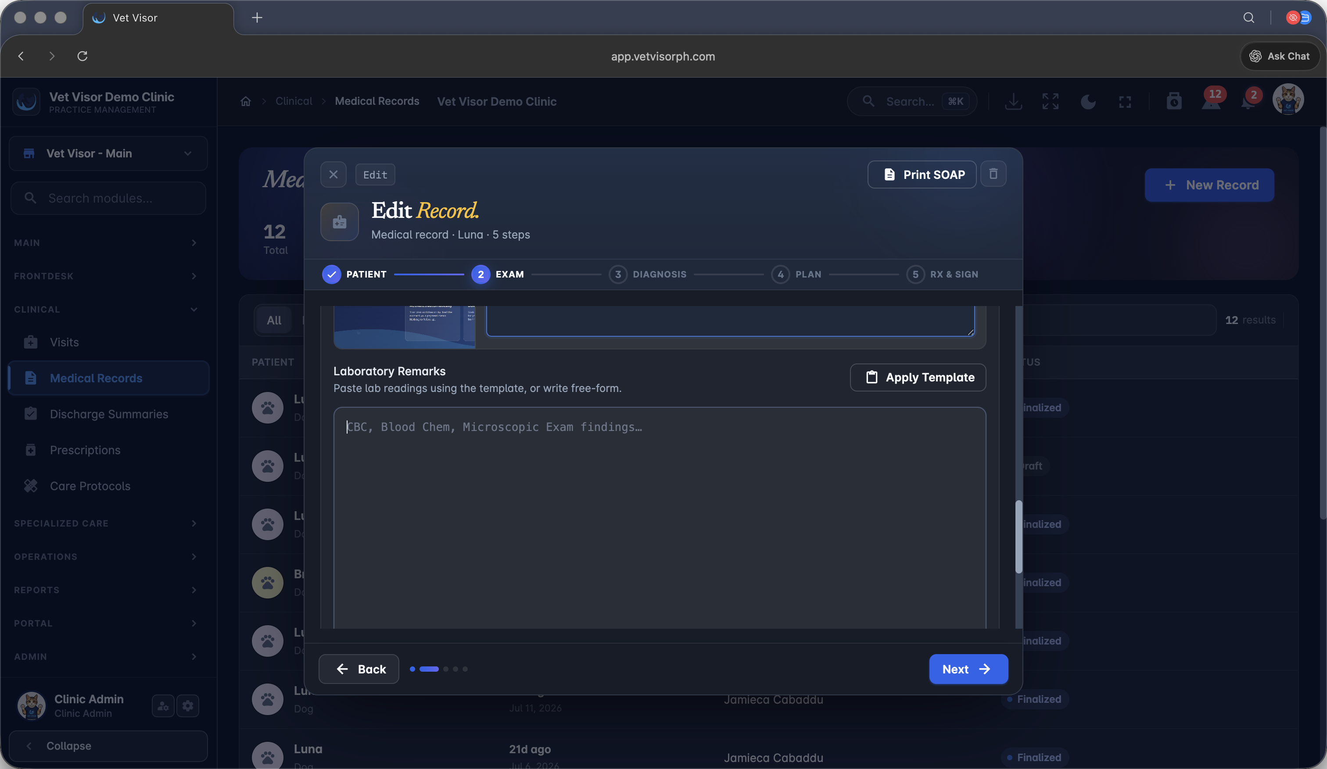Open the Vet Visor - Main branch dropdown
The width and height of the screenshot is (1327, 769).
click(108, 153)
